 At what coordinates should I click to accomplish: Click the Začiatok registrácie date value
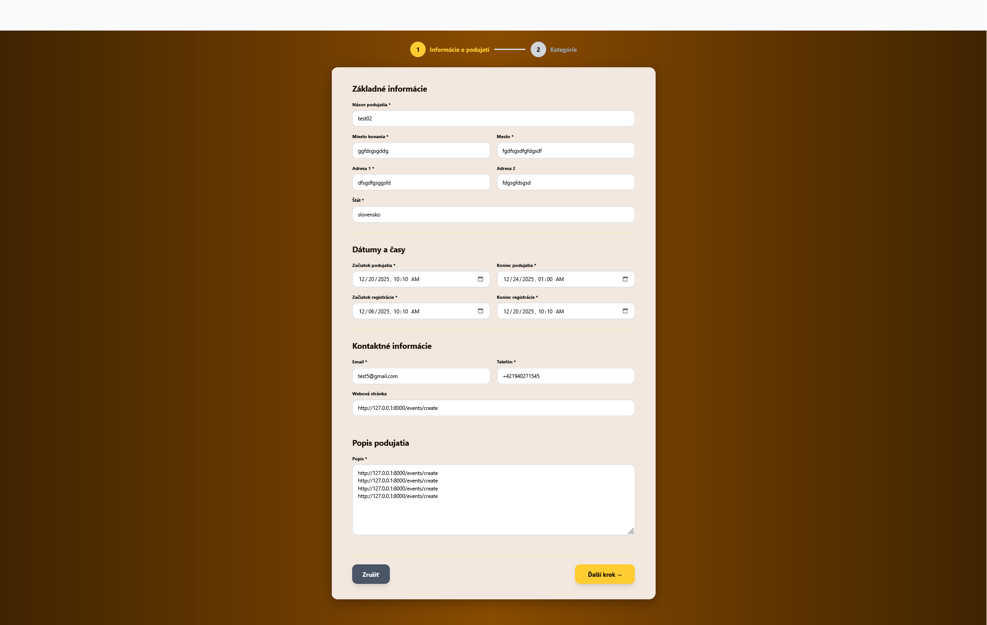pos(389,312)
